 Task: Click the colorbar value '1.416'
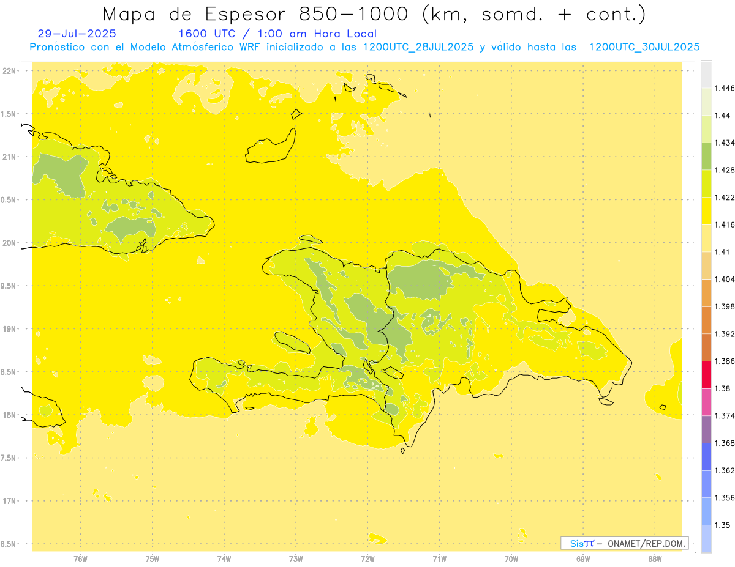pos(726,224)
